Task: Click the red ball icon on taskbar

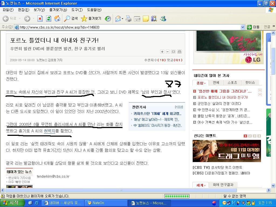Action: [214, 203]
